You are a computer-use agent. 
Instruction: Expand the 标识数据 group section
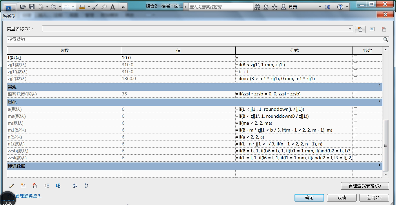pos(379,165)
